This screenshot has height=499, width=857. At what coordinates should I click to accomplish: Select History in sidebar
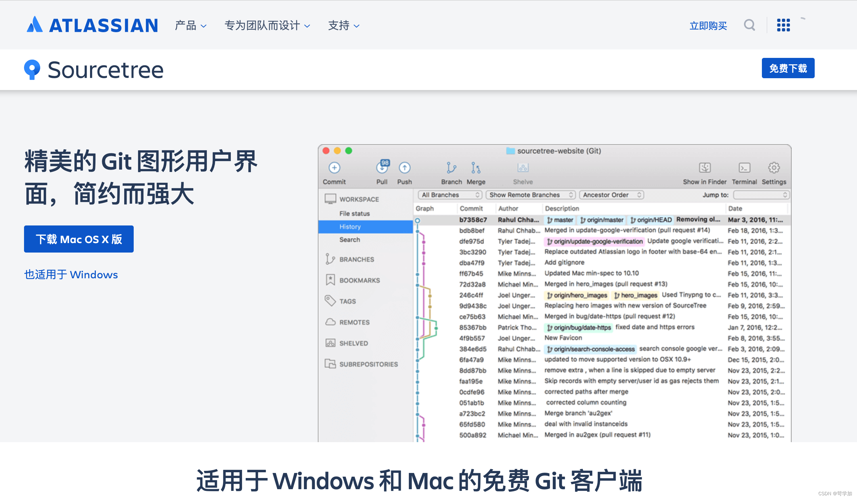pyautogui.click(x=366, y=227)
